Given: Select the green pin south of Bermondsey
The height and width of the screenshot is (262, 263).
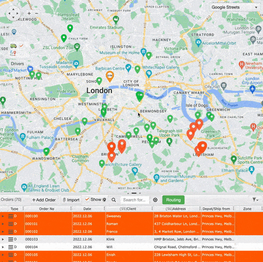Looking at the screenshot, I should (x=170, y=118).
